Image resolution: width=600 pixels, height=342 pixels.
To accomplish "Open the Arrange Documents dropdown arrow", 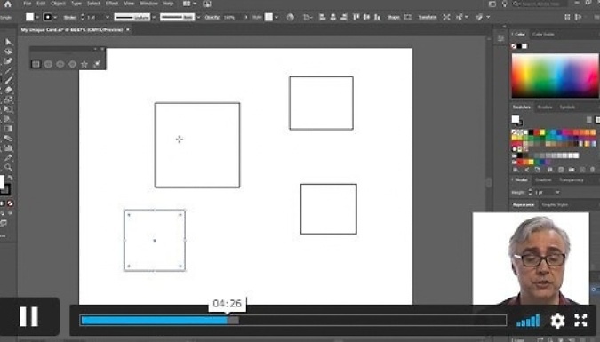I will pos(195,4).
